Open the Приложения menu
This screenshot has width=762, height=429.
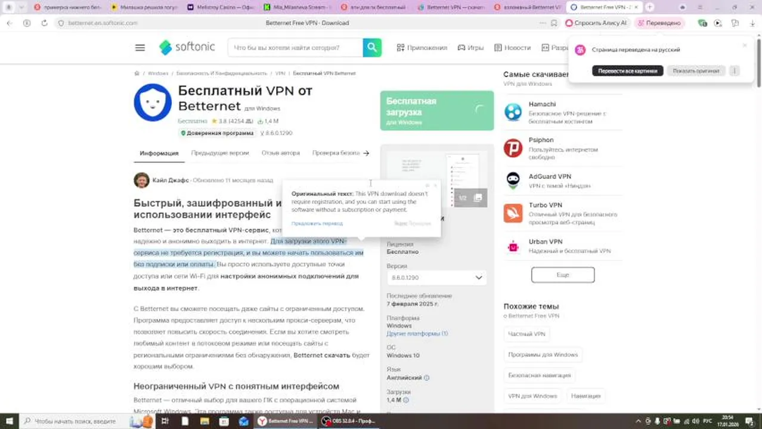[x=422, y=48]
